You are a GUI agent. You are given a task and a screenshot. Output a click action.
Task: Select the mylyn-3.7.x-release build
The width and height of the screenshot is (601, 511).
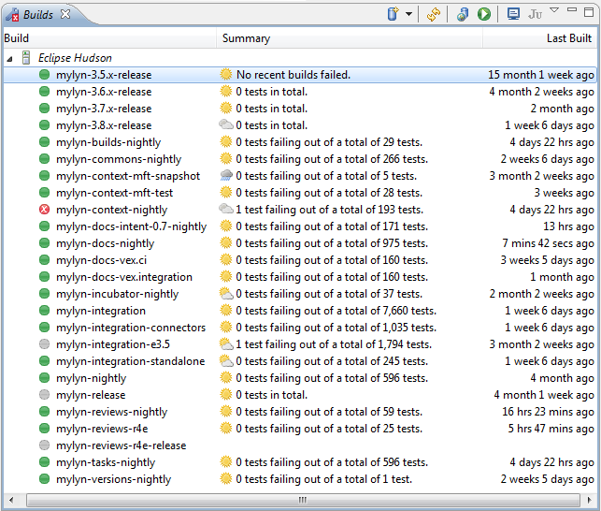104,109
